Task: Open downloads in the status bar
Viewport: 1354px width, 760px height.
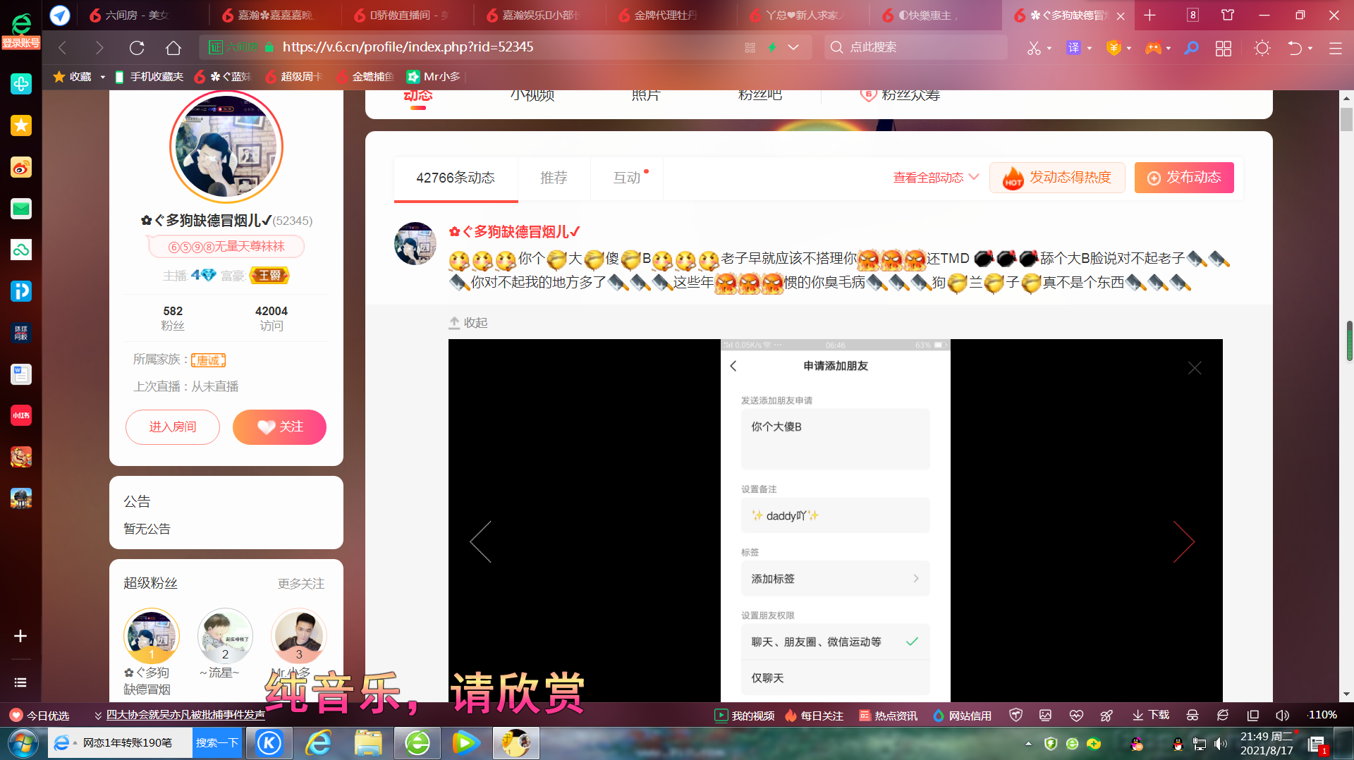Action: (1151, 715)
